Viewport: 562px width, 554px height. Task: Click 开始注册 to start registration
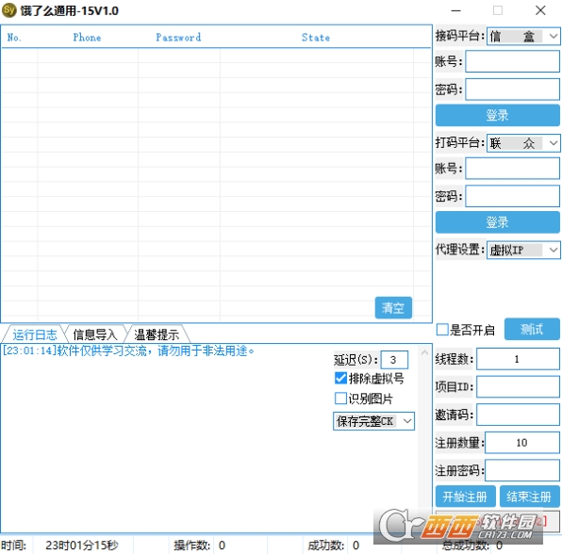465,497
